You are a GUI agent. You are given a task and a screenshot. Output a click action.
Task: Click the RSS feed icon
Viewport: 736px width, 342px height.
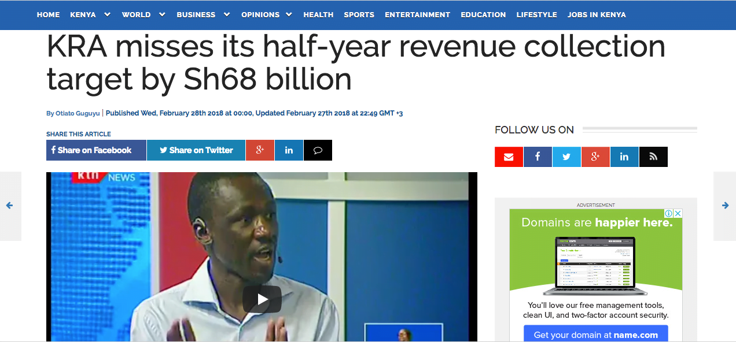[653, 157]
